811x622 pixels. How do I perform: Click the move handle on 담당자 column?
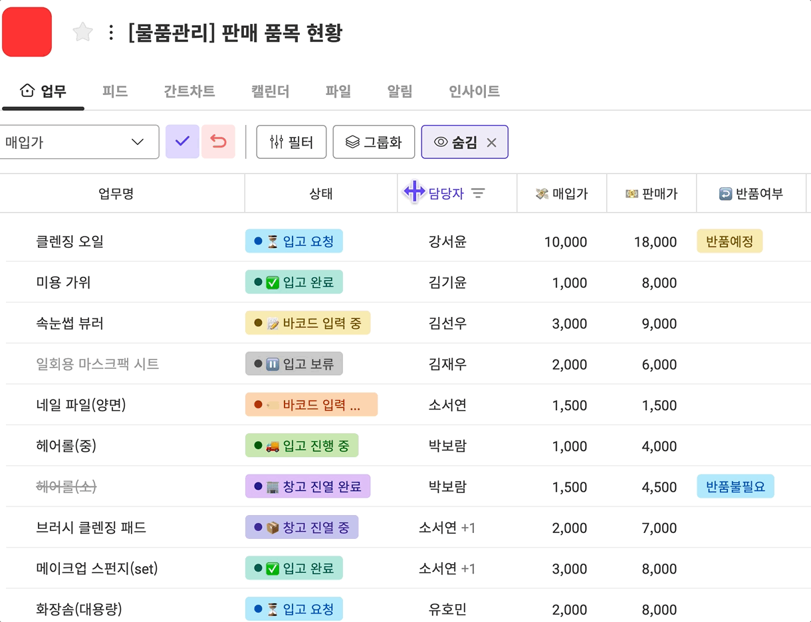click(x=414, y=192)
